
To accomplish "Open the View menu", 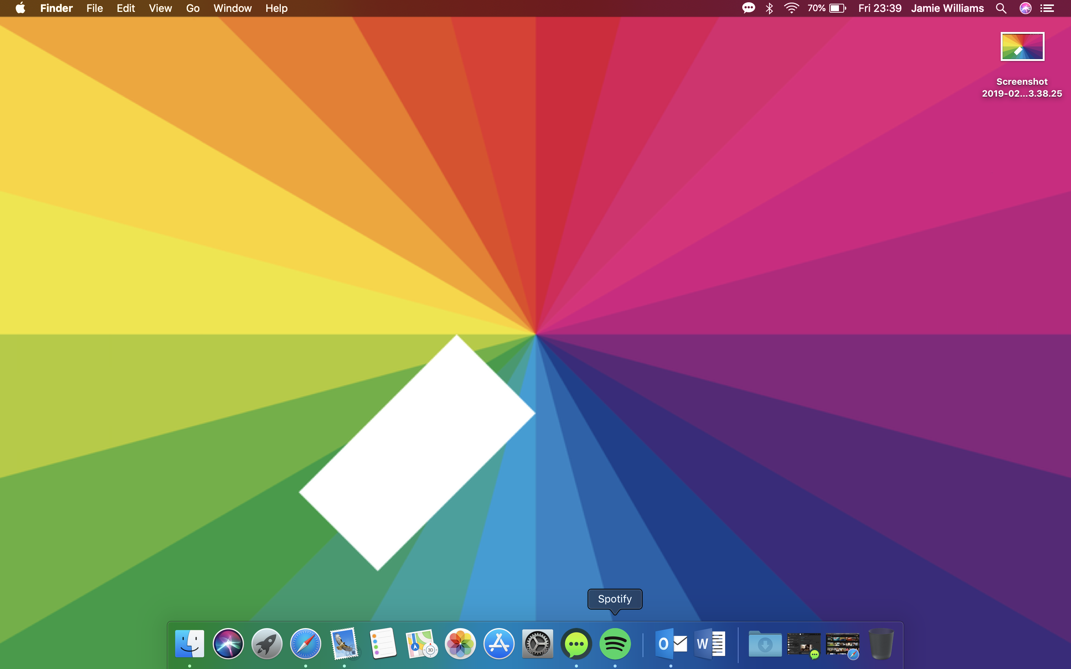I will point(160,8).
